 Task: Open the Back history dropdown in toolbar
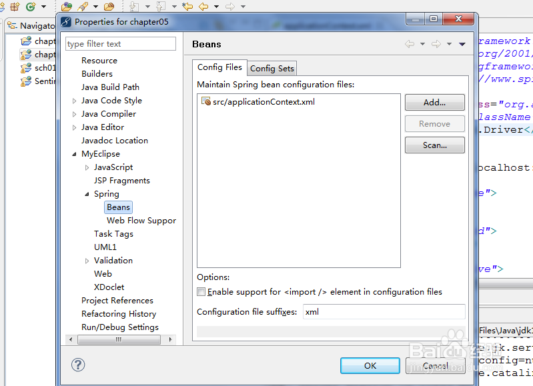click(x=216, y=7)
